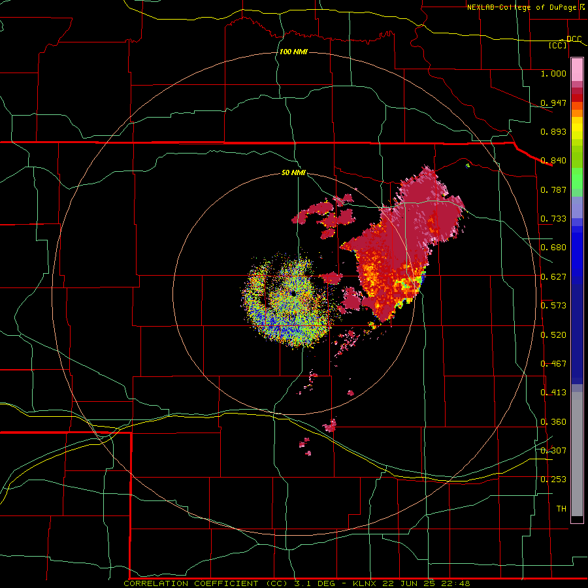
Task: Click the 0.467 scale value
Action: (553, 364)
